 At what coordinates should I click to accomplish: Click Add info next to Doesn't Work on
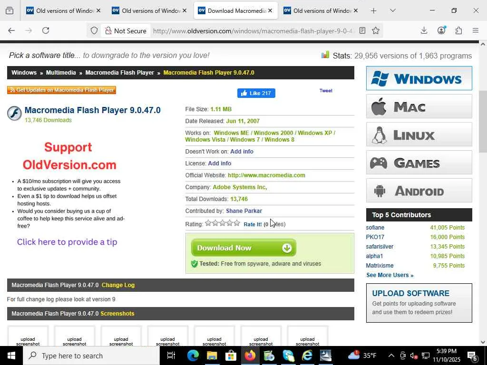click(242, 152)
